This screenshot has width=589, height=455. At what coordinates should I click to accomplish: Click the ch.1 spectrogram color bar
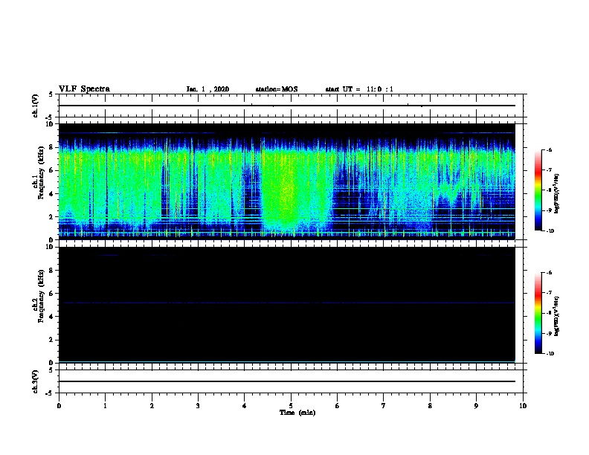point(538,190)
